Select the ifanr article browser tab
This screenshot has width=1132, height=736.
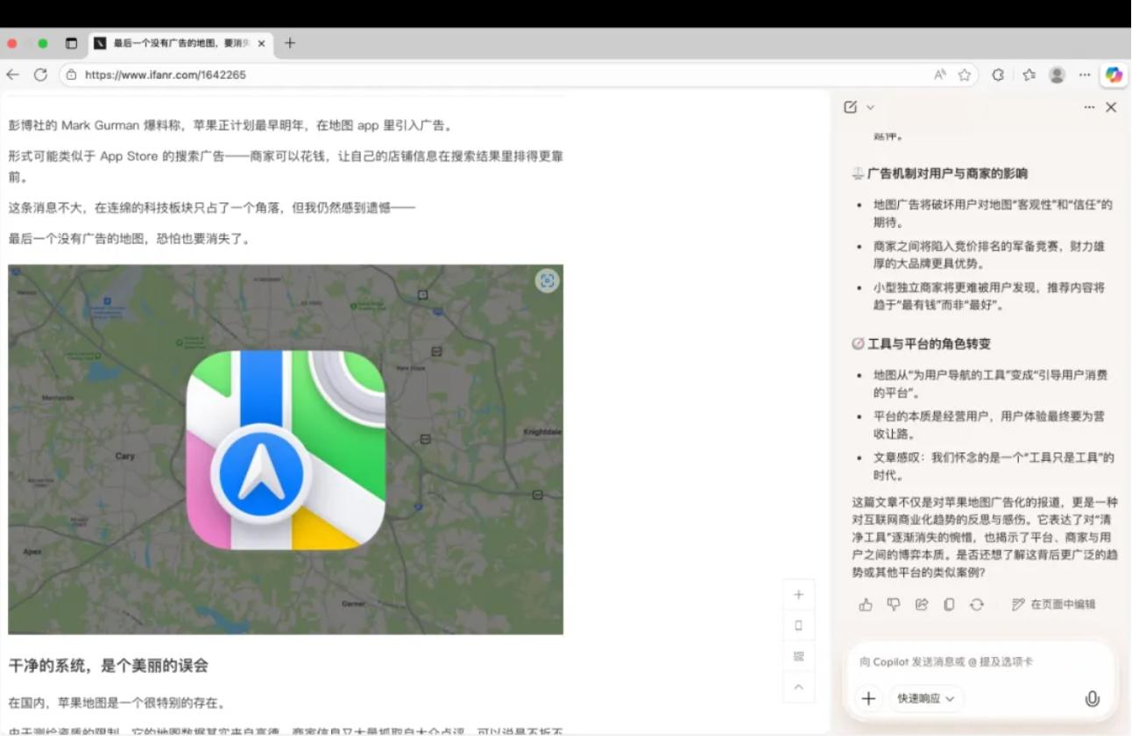point(175,42)
